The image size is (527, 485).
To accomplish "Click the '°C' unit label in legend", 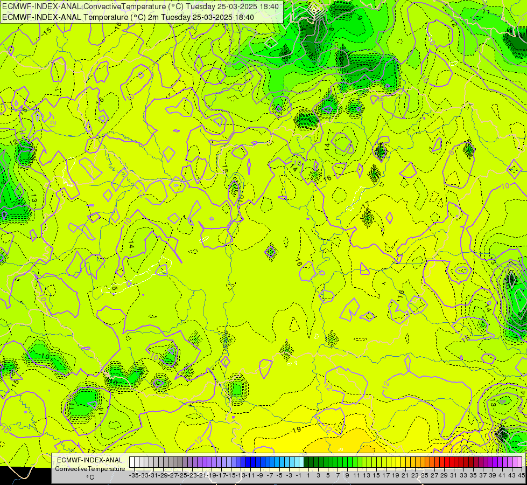I will [90, 477].
